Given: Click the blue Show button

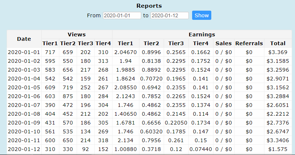Looking at the screenshot, I should click(201, 15).
